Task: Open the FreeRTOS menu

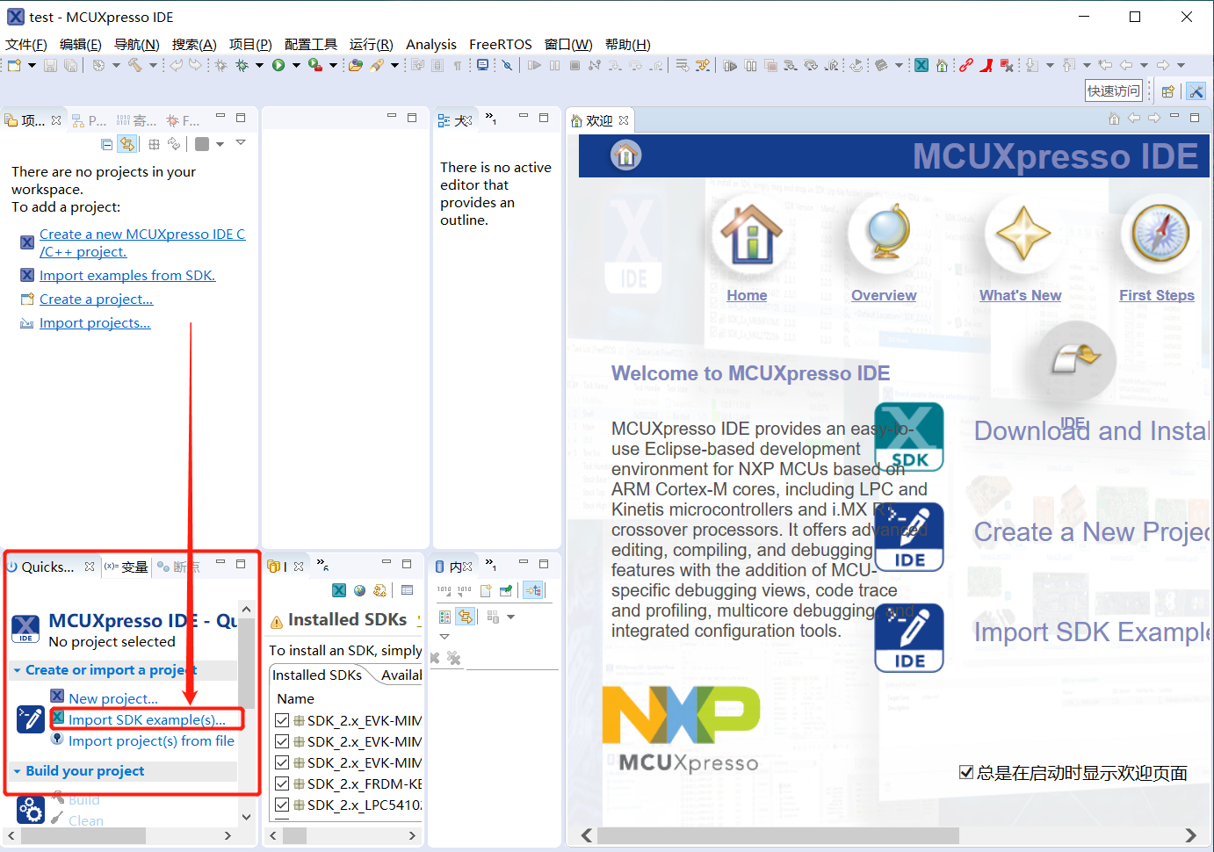Action: [500, 45]
